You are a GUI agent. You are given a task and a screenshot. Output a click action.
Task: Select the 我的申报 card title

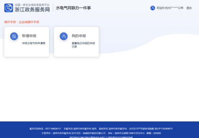tap(79, 36)
